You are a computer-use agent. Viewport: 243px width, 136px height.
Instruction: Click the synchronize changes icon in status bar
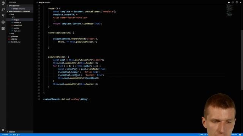pos(11,134)
